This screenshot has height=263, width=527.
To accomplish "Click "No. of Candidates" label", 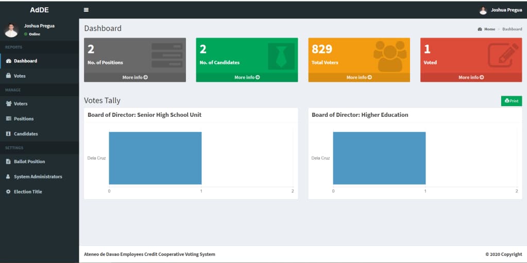I will [219, 62].
